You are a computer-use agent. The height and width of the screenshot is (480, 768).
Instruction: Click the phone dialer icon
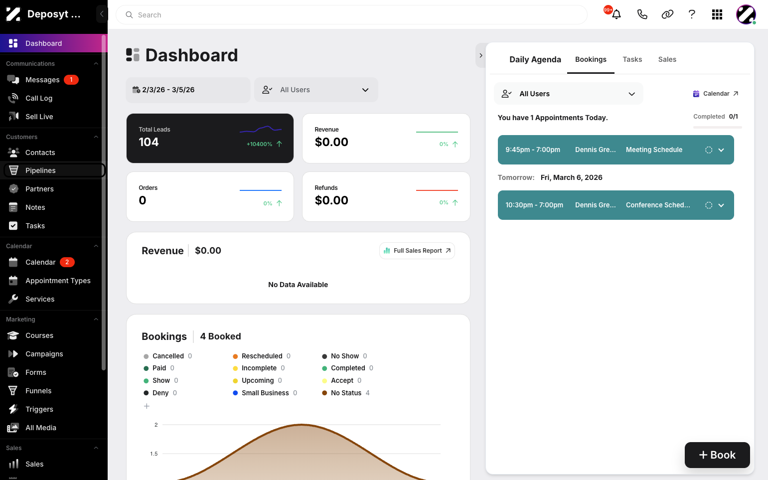642,14
